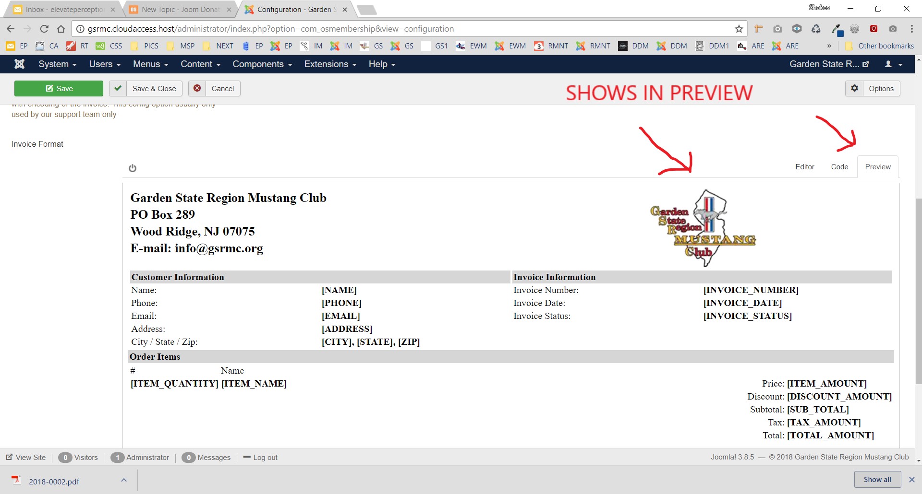The image size is (922, 494).
Task: Open Garden State R... site link
Action: coord(829,64)
